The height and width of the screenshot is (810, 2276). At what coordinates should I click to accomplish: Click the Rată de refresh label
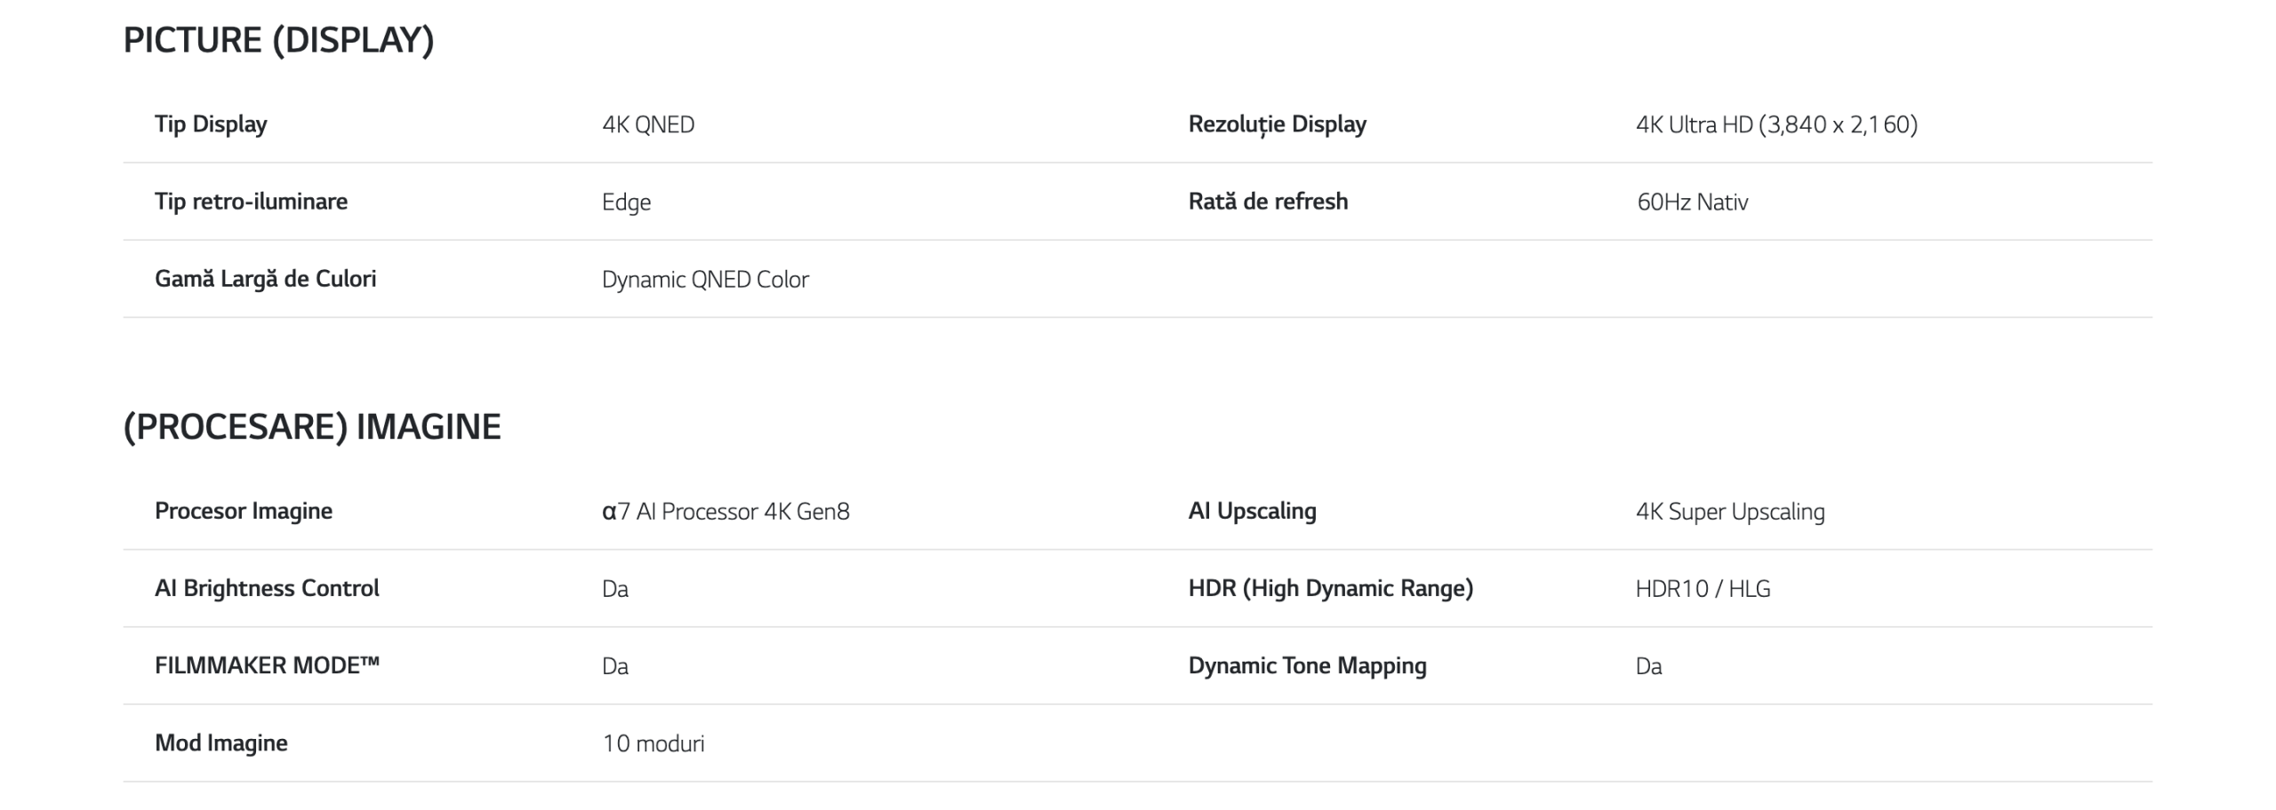click(x=1268, y=202)
